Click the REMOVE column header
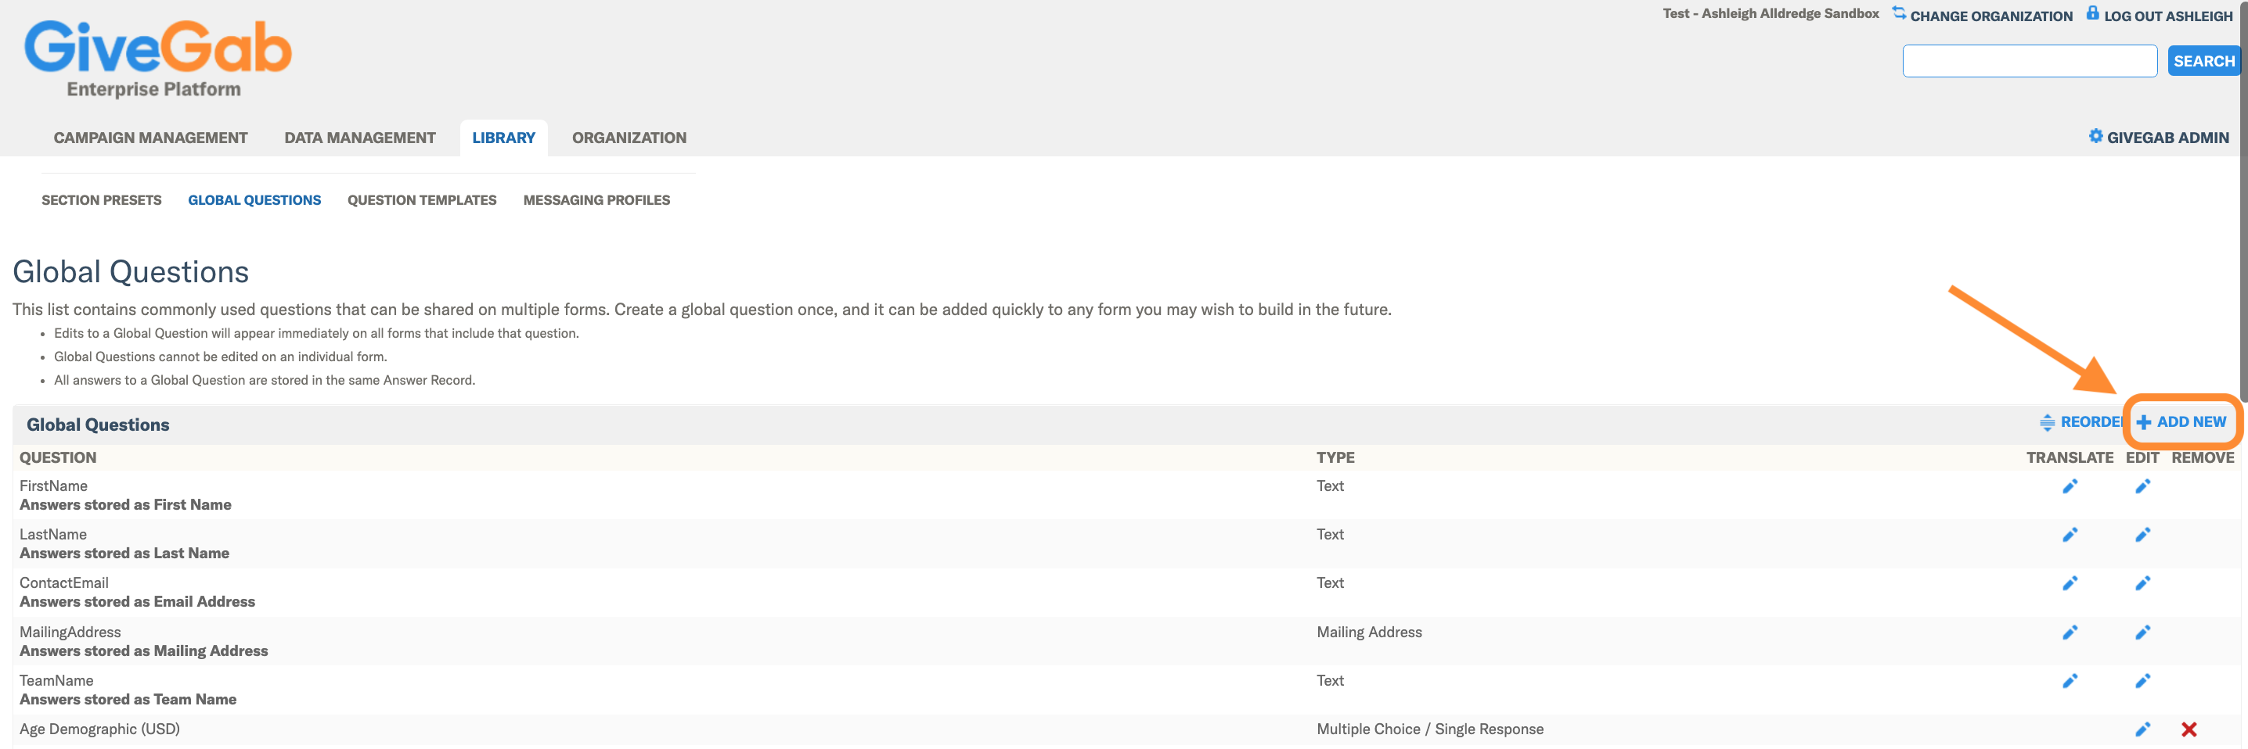This screenshot has height=749, width=2248. coord(2202,458)
